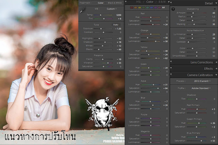The width and height of the screenshot is (218, 145).
Task: Set Treatment to Color
Action: tap(101, 3)
